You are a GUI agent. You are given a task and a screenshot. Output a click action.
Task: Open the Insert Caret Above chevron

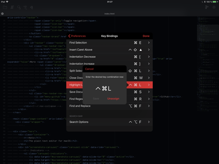point(149,50)
